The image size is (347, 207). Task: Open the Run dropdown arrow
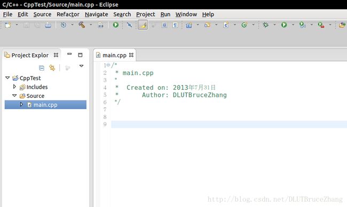[293, 25]
